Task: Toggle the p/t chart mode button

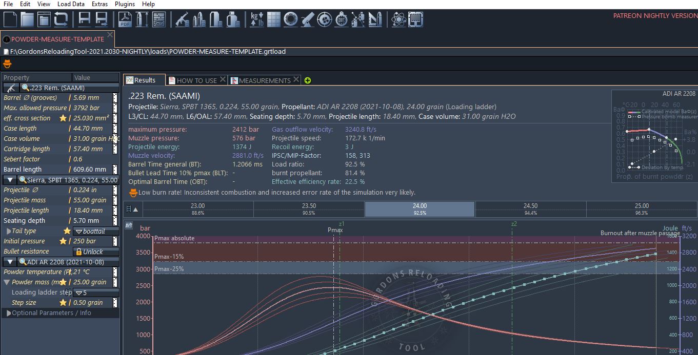Action: tap(129, 225)
